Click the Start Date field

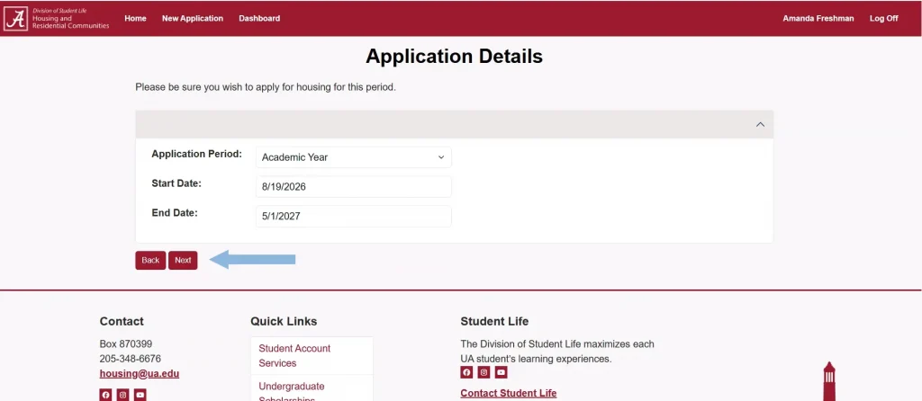pos(353,187)
